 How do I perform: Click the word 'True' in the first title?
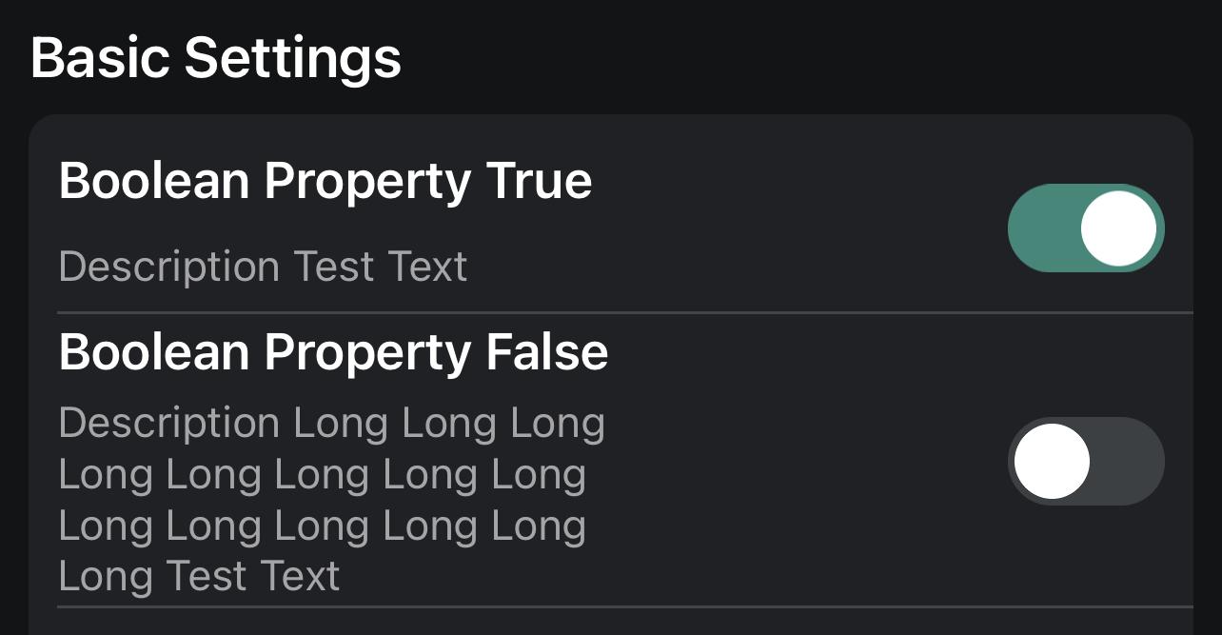pos(539,180)
